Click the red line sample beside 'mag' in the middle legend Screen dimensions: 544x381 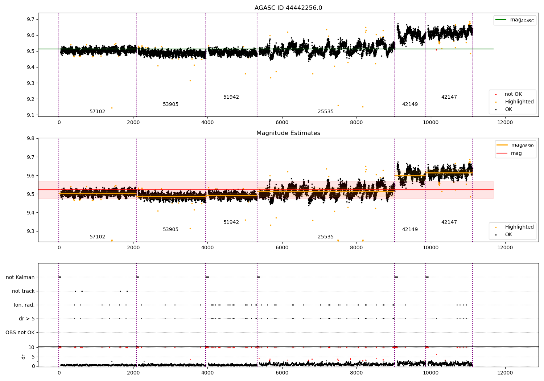502,153
